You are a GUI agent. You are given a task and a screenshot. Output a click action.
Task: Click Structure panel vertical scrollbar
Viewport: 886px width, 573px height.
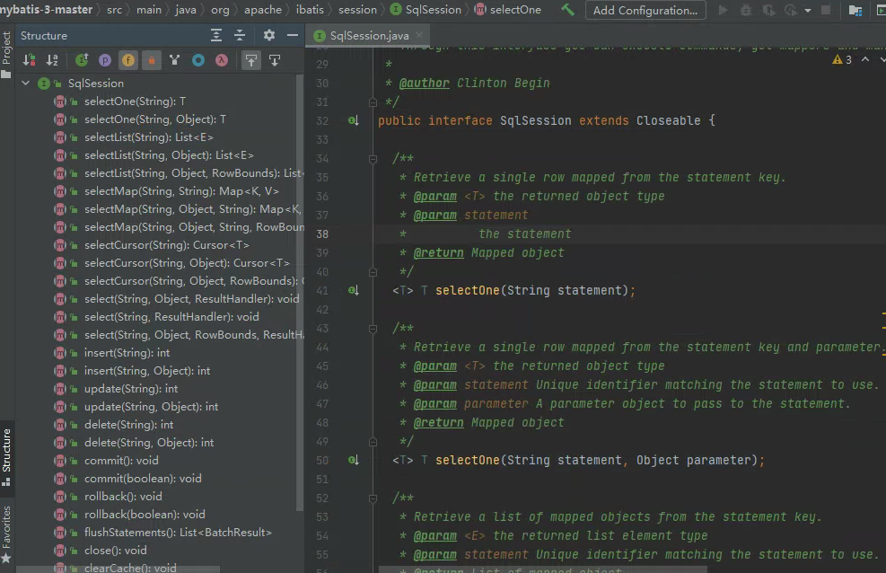pos(300,291)
